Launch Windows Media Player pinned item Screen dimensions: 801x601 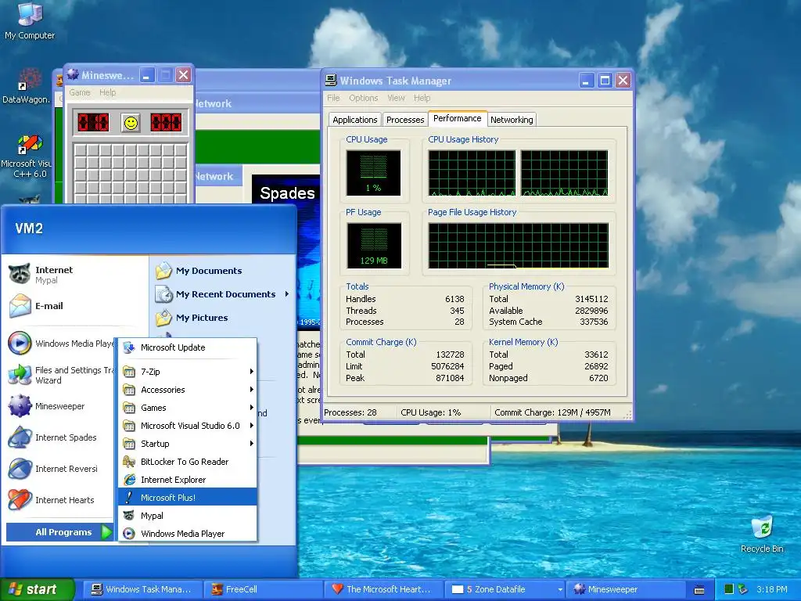pyautogui.click(x=61, y=343)
